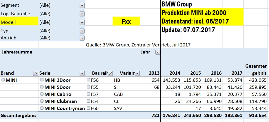Select the 115.853 value cell
Viewport: 269px width, 122px height.
click(x=192, y=80)
